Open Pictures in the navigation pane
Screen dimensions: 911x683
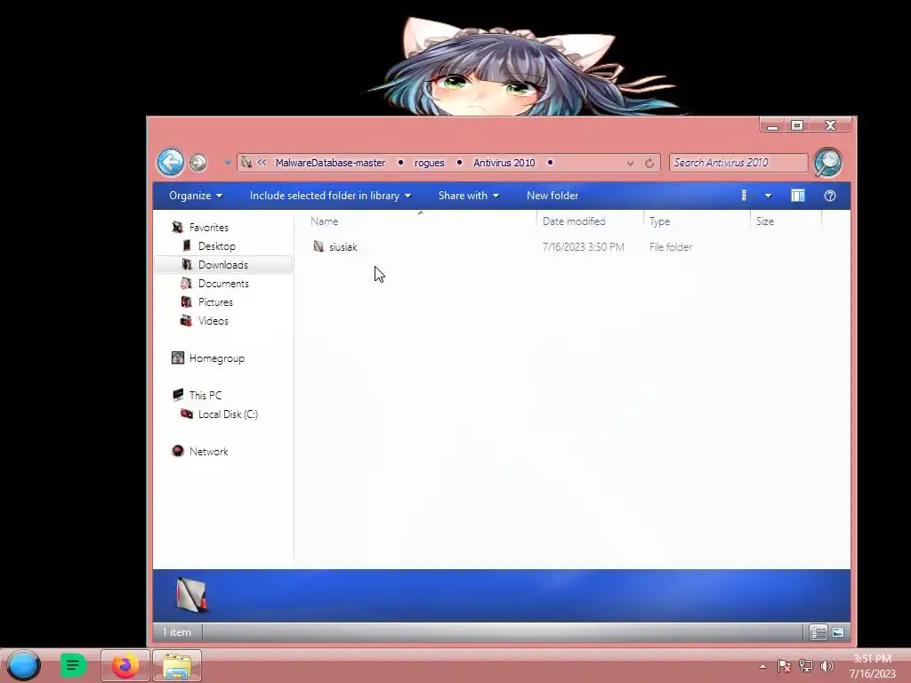(215, 302)
